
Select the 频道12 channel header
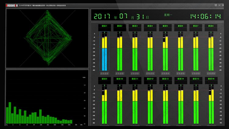click(x=150, y=79)
